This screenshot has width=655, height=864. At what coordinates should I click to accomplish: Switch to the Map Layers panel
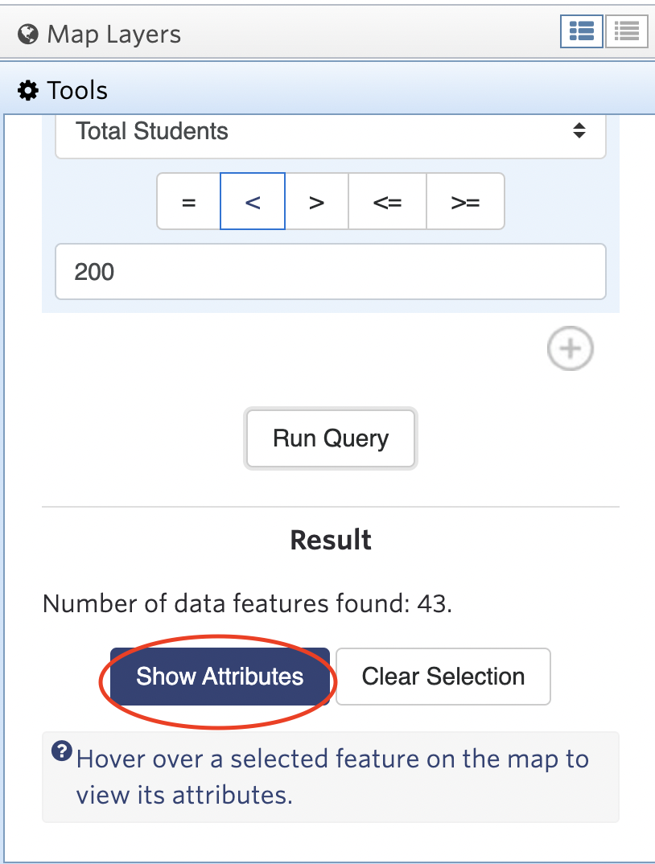113,33
